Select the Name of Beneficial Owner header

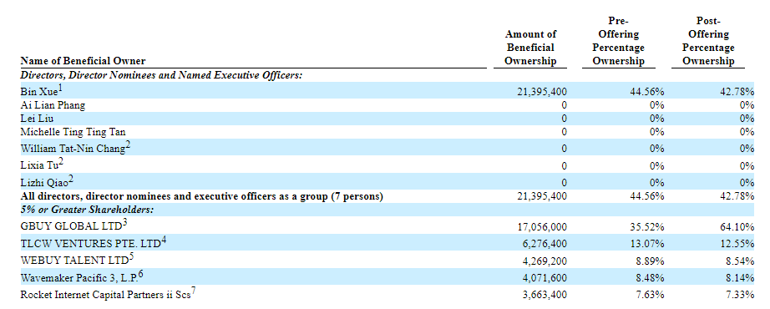point(83,61)
